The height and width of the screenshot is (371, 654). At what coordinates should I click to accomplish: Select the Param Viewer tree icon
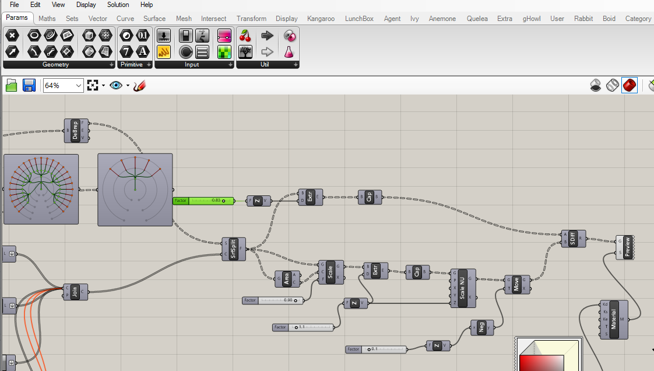point(245,51)
